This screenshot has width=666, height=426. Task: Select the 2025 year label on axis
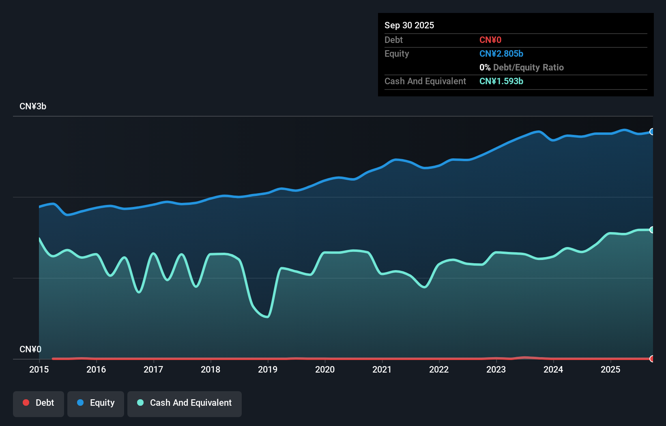[x=611, y=369]
